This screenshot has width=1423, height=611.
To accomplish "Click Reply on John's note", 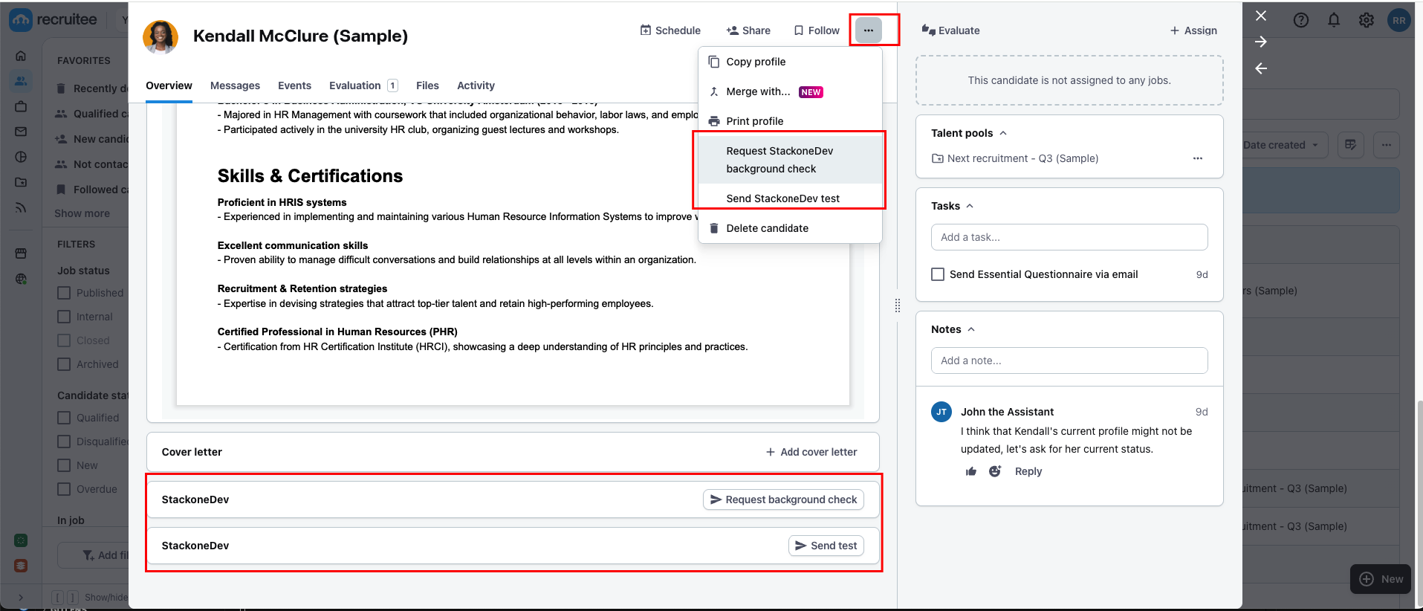I will pyautogui.click(x=1028, y=471).
